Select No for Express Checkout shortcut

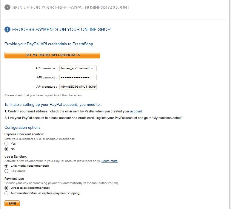[x=7, y=149]
